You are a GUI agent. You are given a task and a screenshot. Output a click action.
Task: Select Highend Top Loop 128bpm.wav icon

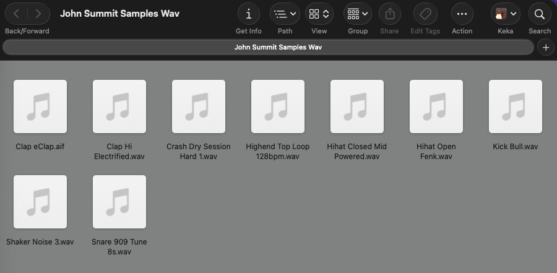[x=278, y=106]
